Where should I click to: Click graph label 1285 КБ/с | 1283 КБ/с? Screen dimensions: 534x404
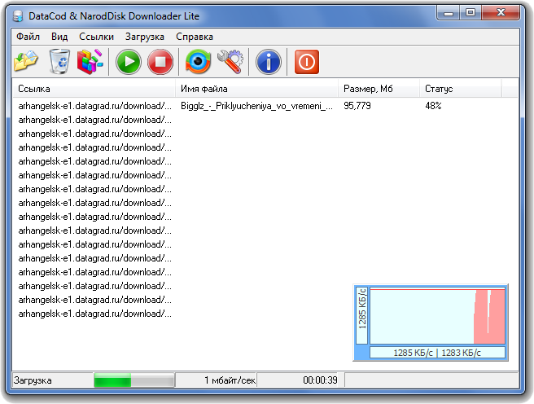point(437,353)
